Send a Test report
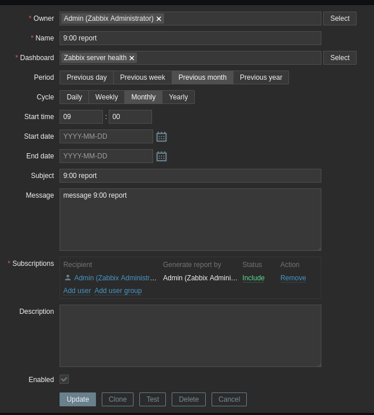The height and width of the screenshot is (415, 374). point(153,399)
